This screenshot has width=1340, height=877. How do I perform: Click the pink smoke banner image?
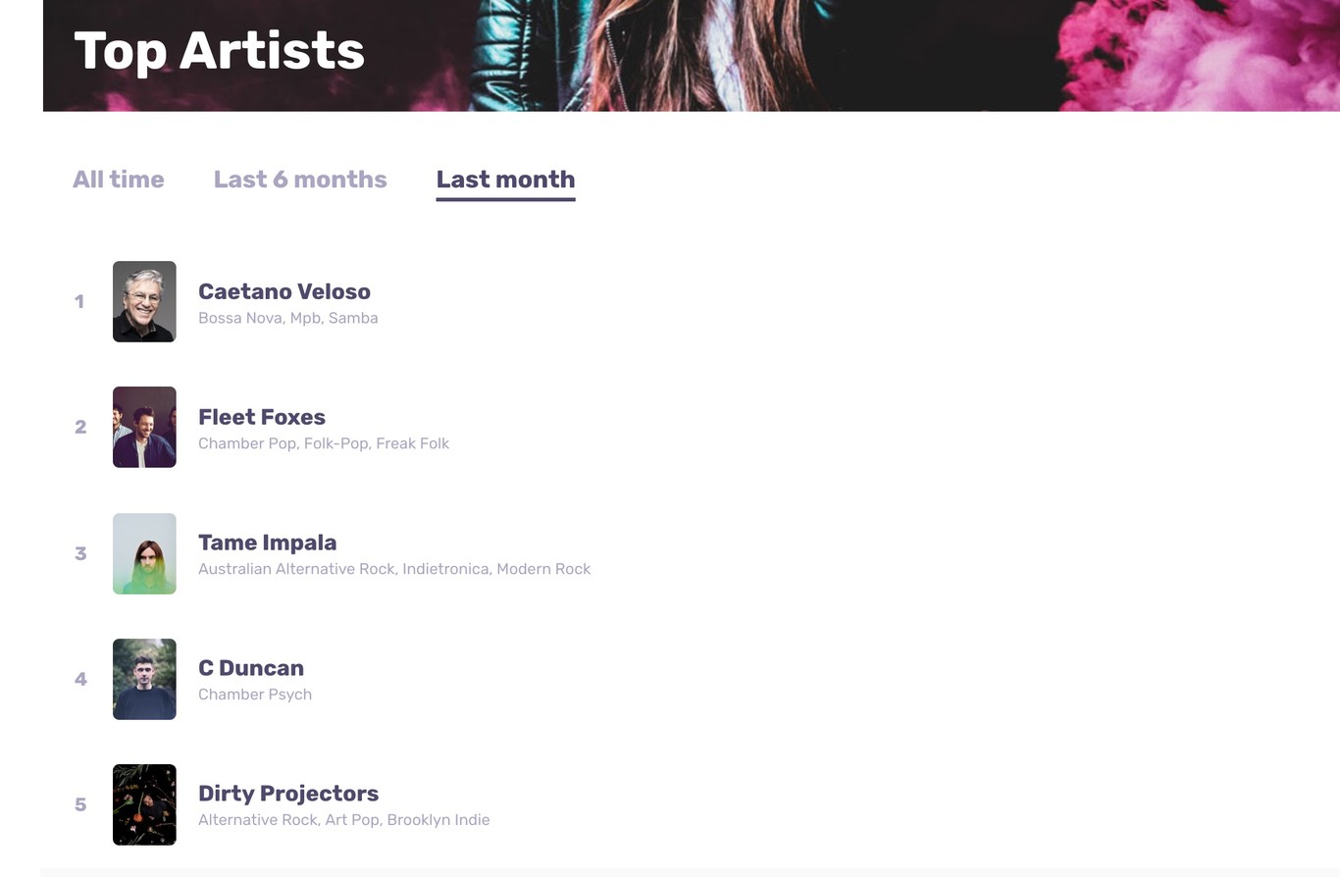[1177, 54]
